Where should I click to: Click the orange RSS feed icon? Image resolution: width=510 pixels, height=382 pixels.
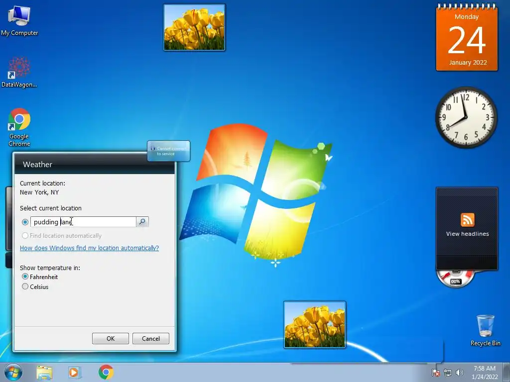click(x=467, y=220)
